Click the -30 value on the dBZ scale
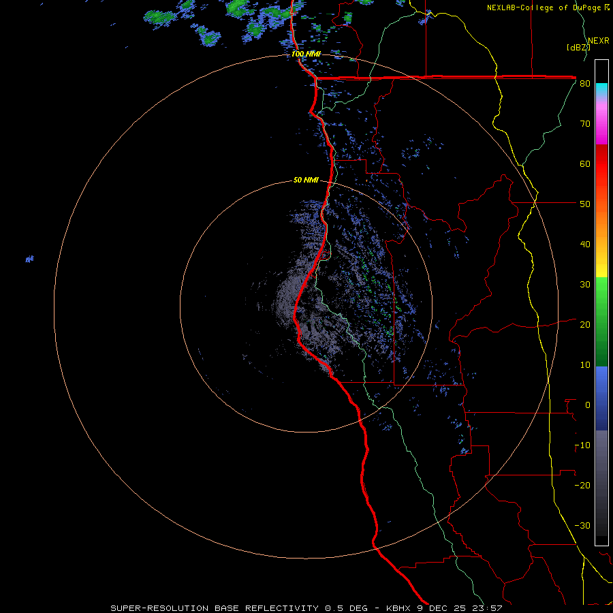This screenshot has height=613, width=613. (x=582, y=526)
